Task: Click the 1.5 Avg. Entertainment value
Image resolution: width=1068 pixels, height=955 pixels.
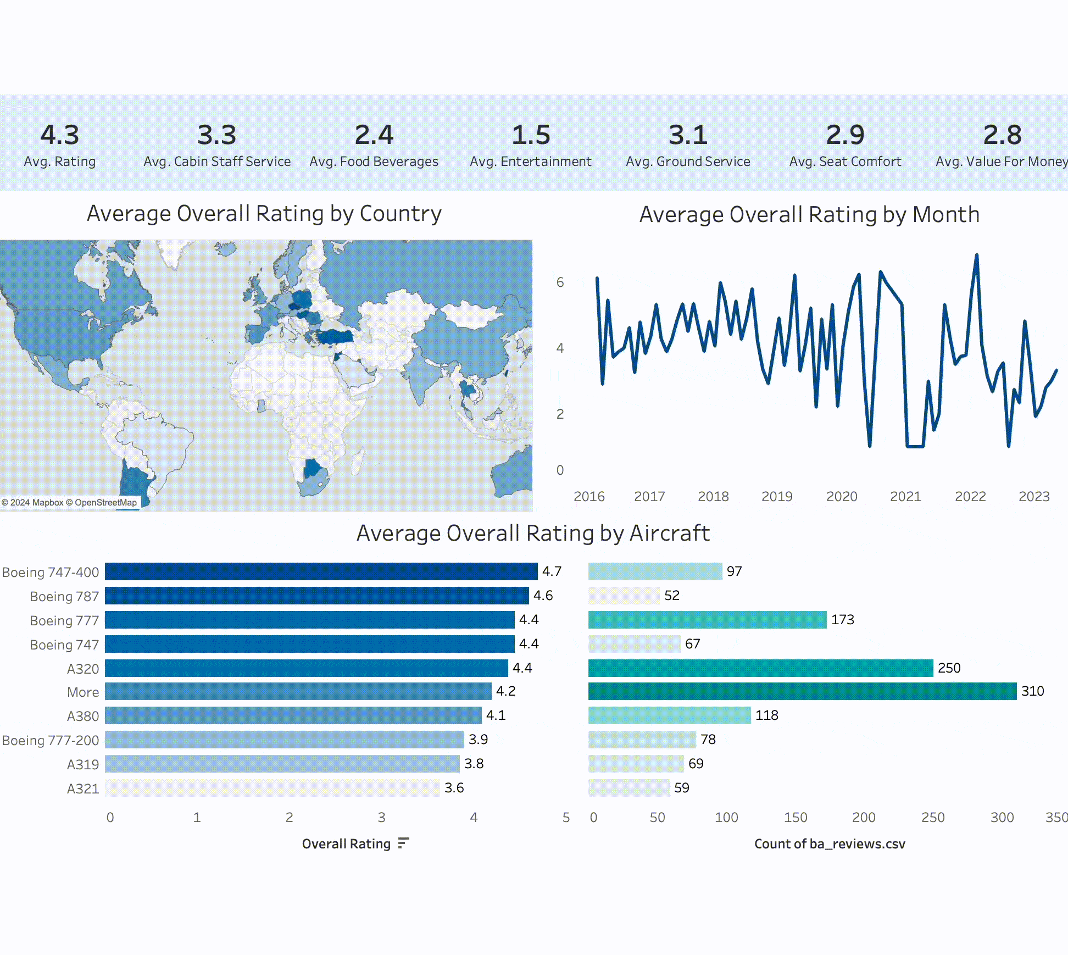Action: 531,135
